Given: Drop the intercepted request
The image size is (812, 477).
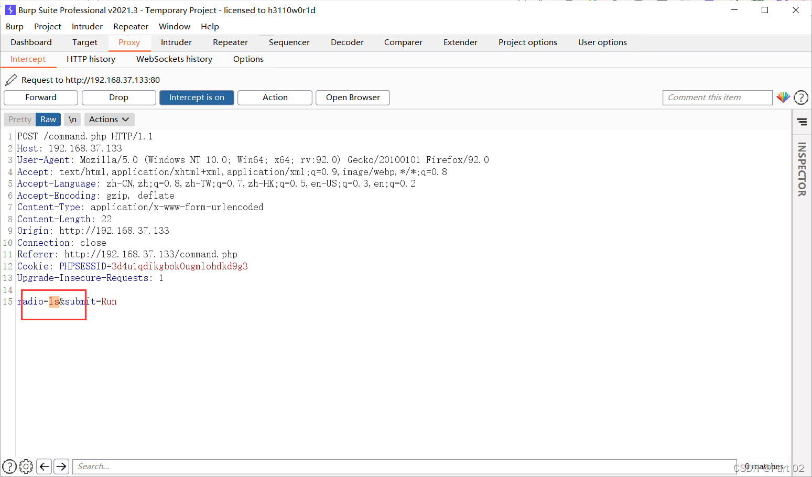Looking at the screenshot, I should [118, 97].
